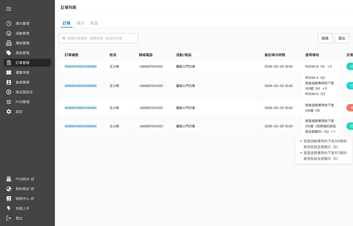
Task: Click the external link icon beside POS前台
Action: coord(33,179)
